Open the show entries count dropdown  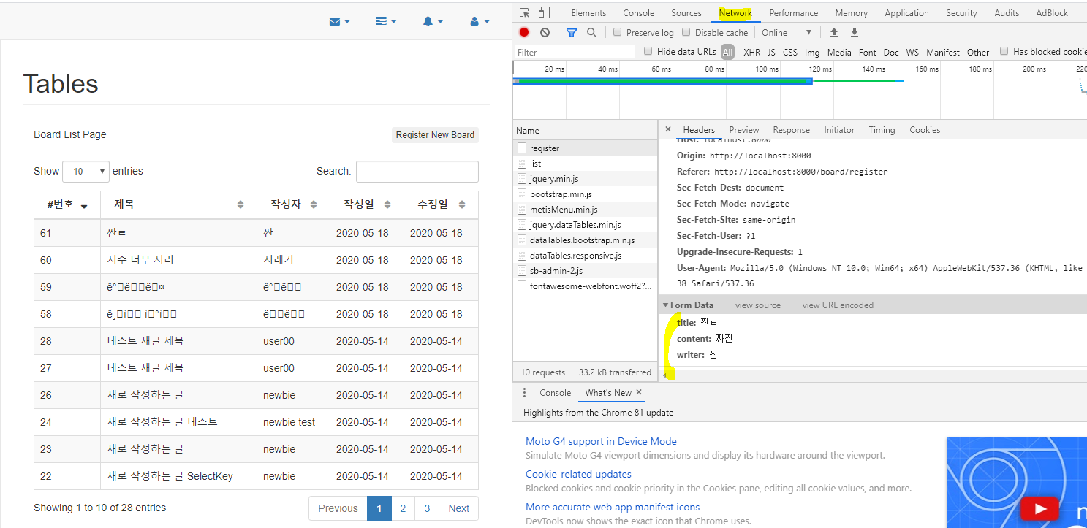click(x=86, y=172)
